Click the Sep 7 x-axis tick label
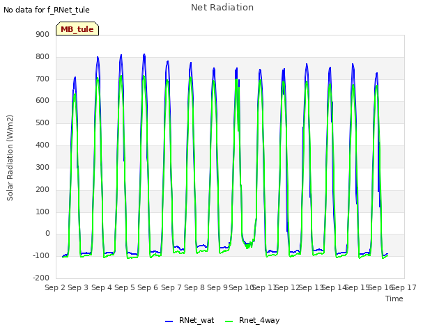 tap(171, 287)
